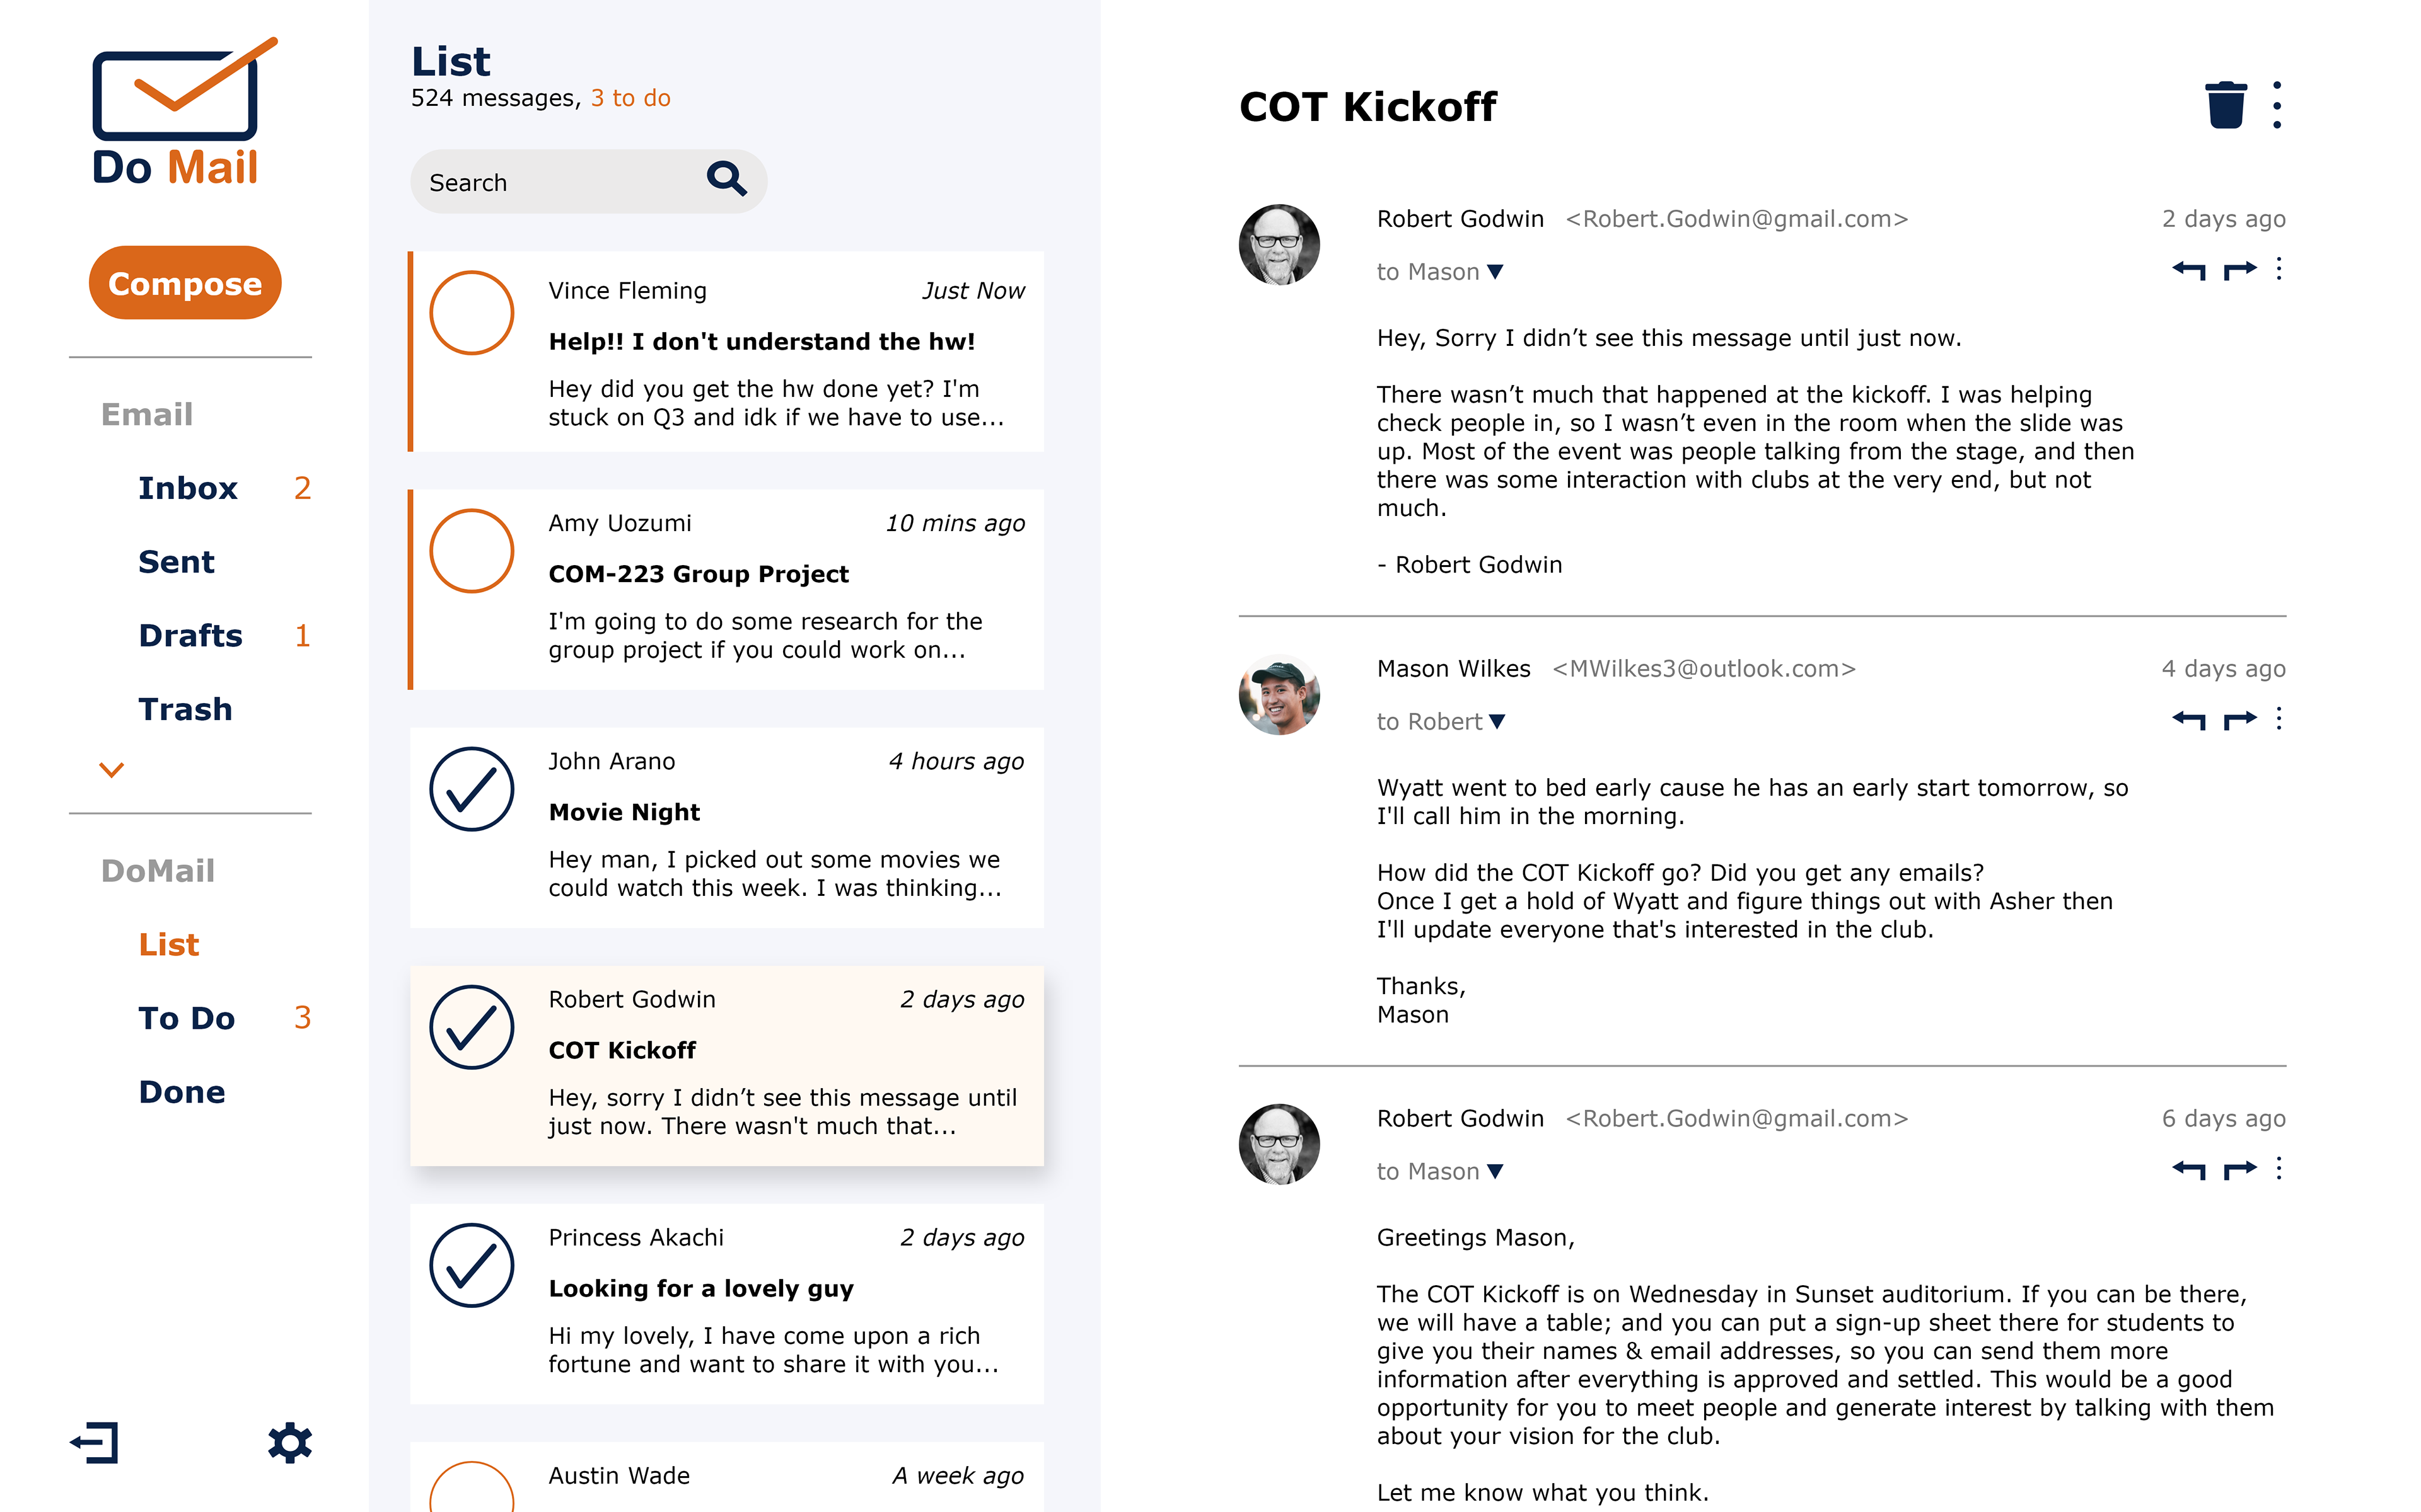This screenshot has height=1512, width=2421.
Task: Click the "3 to do" link
Action: coord(630,98)
